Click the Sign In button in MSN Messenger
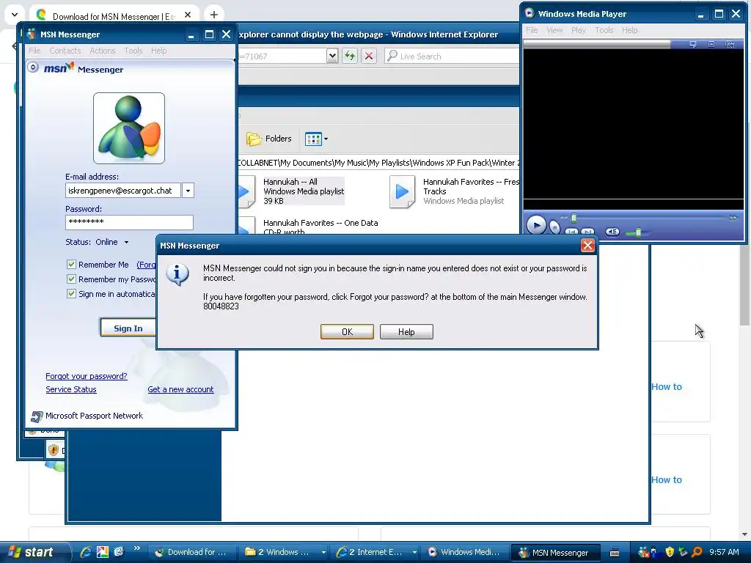The height and width of the screenshot is (563, 751). click(128, 328)
